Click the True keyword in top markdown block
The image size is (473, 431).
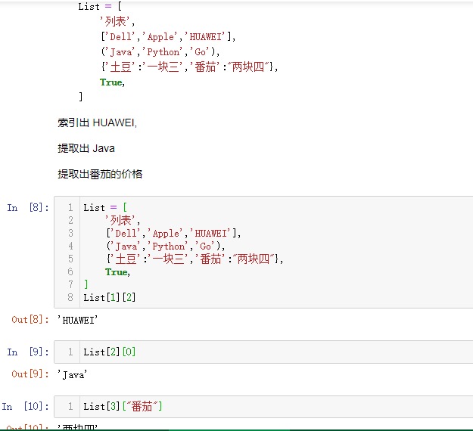pyautogui.click(x=111, y=82)
